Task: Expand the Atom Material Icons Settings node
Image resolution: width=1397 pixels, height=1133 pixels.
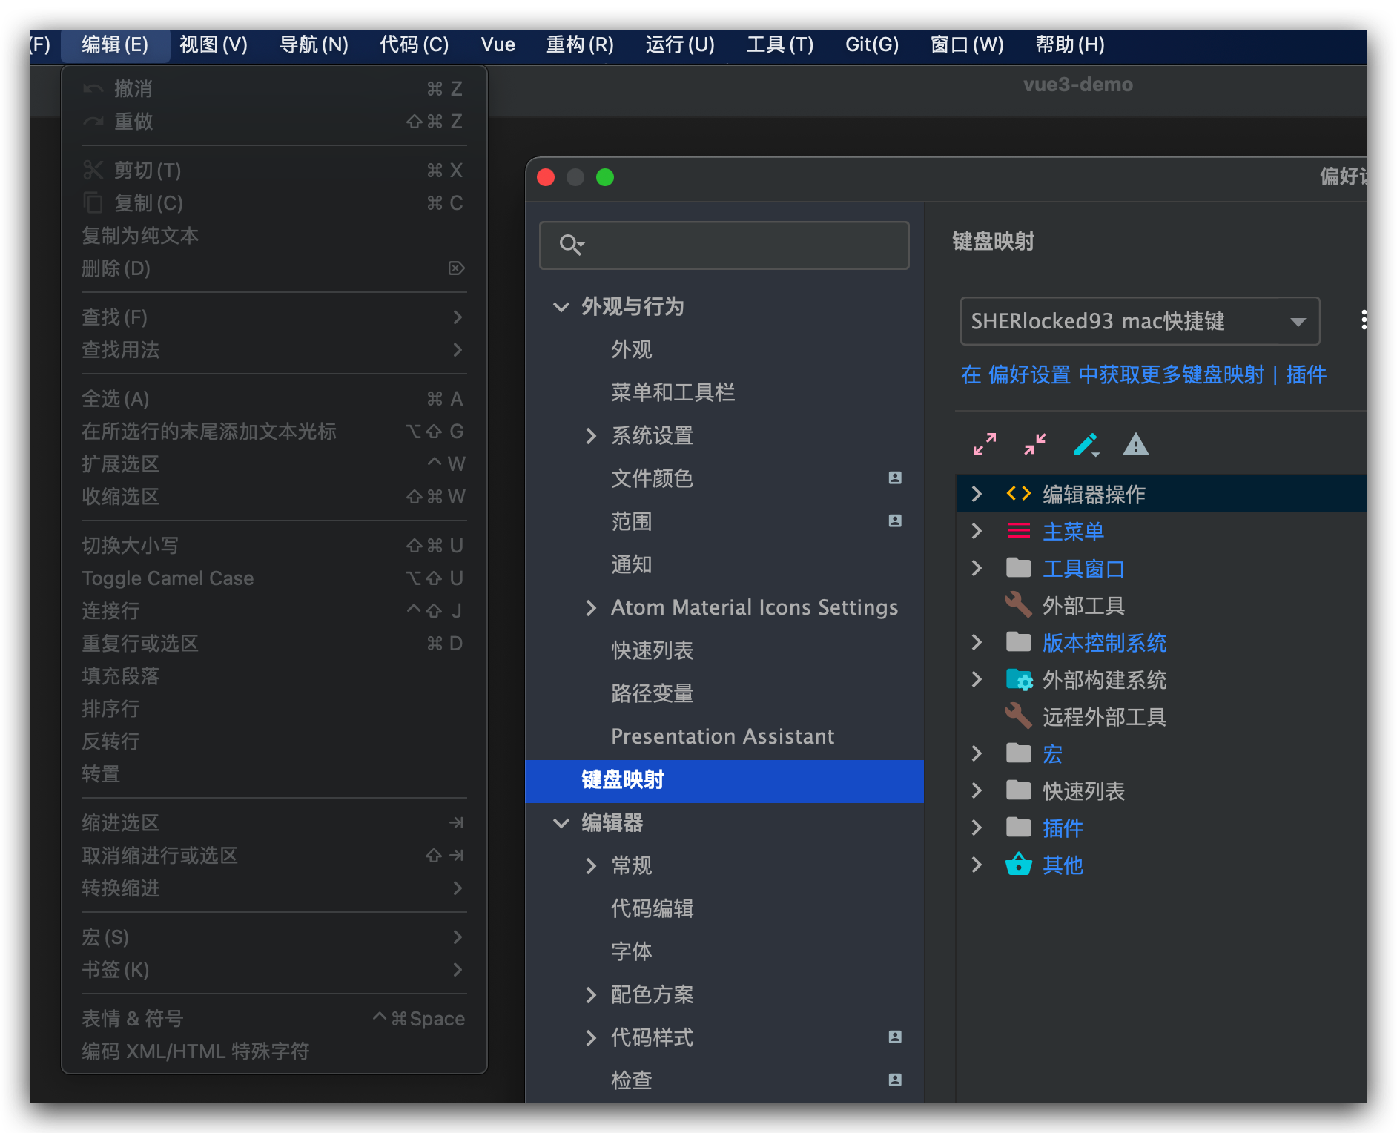Action: (x=591, y=607)
